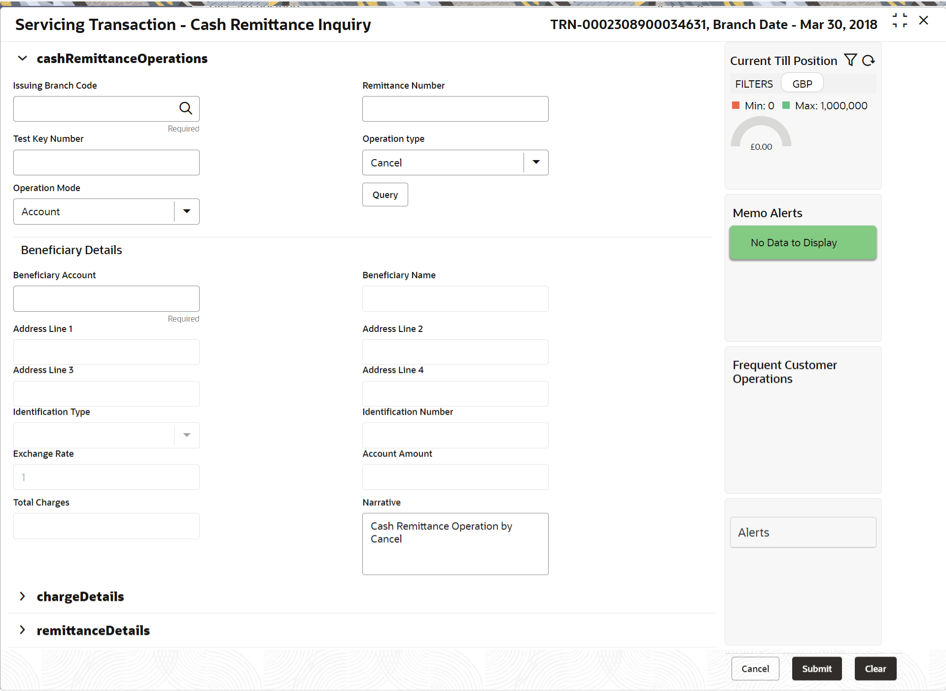Viewport: 946px width, 691px height.
Task: Click the Query button
Action: tap(385, 195)
